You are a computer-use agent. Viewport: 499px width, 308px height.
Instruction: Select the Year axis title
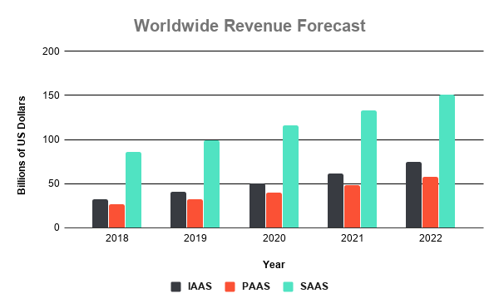[x=274, y=265]
